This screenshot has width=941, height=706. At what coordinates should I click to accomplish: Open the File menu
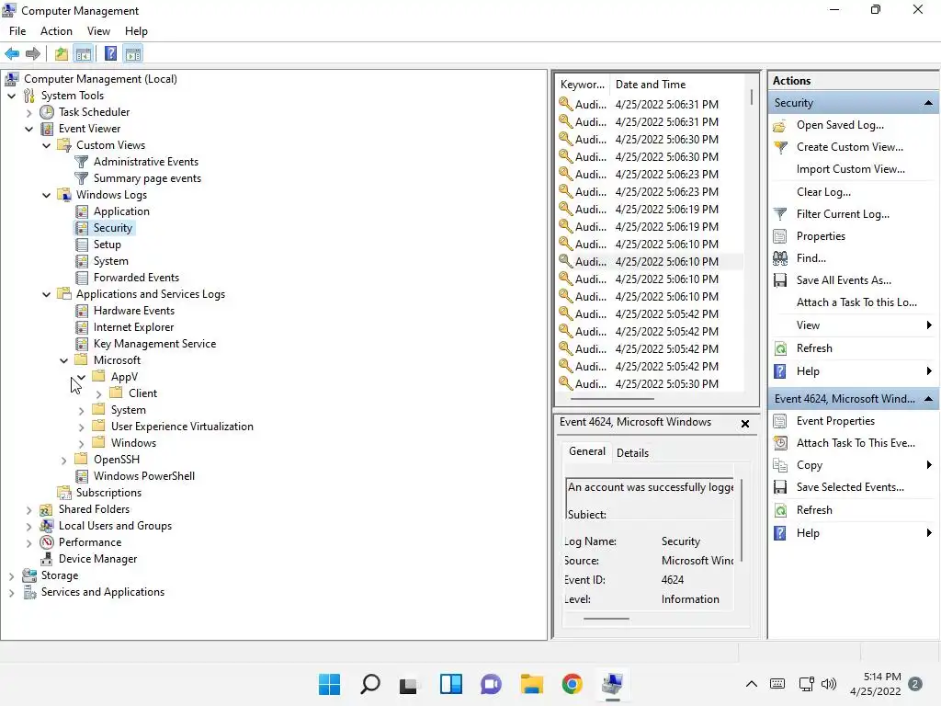click(17, 31)
